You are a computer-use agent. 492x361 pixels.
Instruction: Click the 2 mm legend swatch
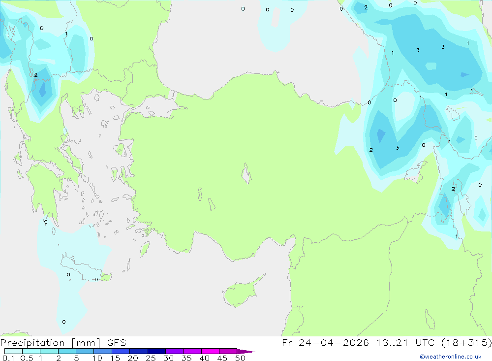click(67, 351)
